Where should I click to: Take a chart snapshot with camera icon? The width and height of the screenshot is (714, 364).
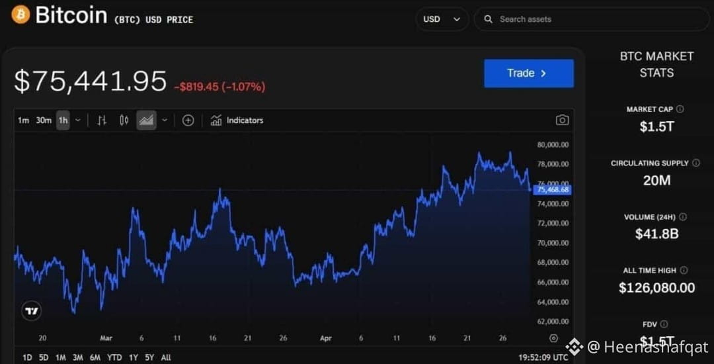click(x=563, y=120)
